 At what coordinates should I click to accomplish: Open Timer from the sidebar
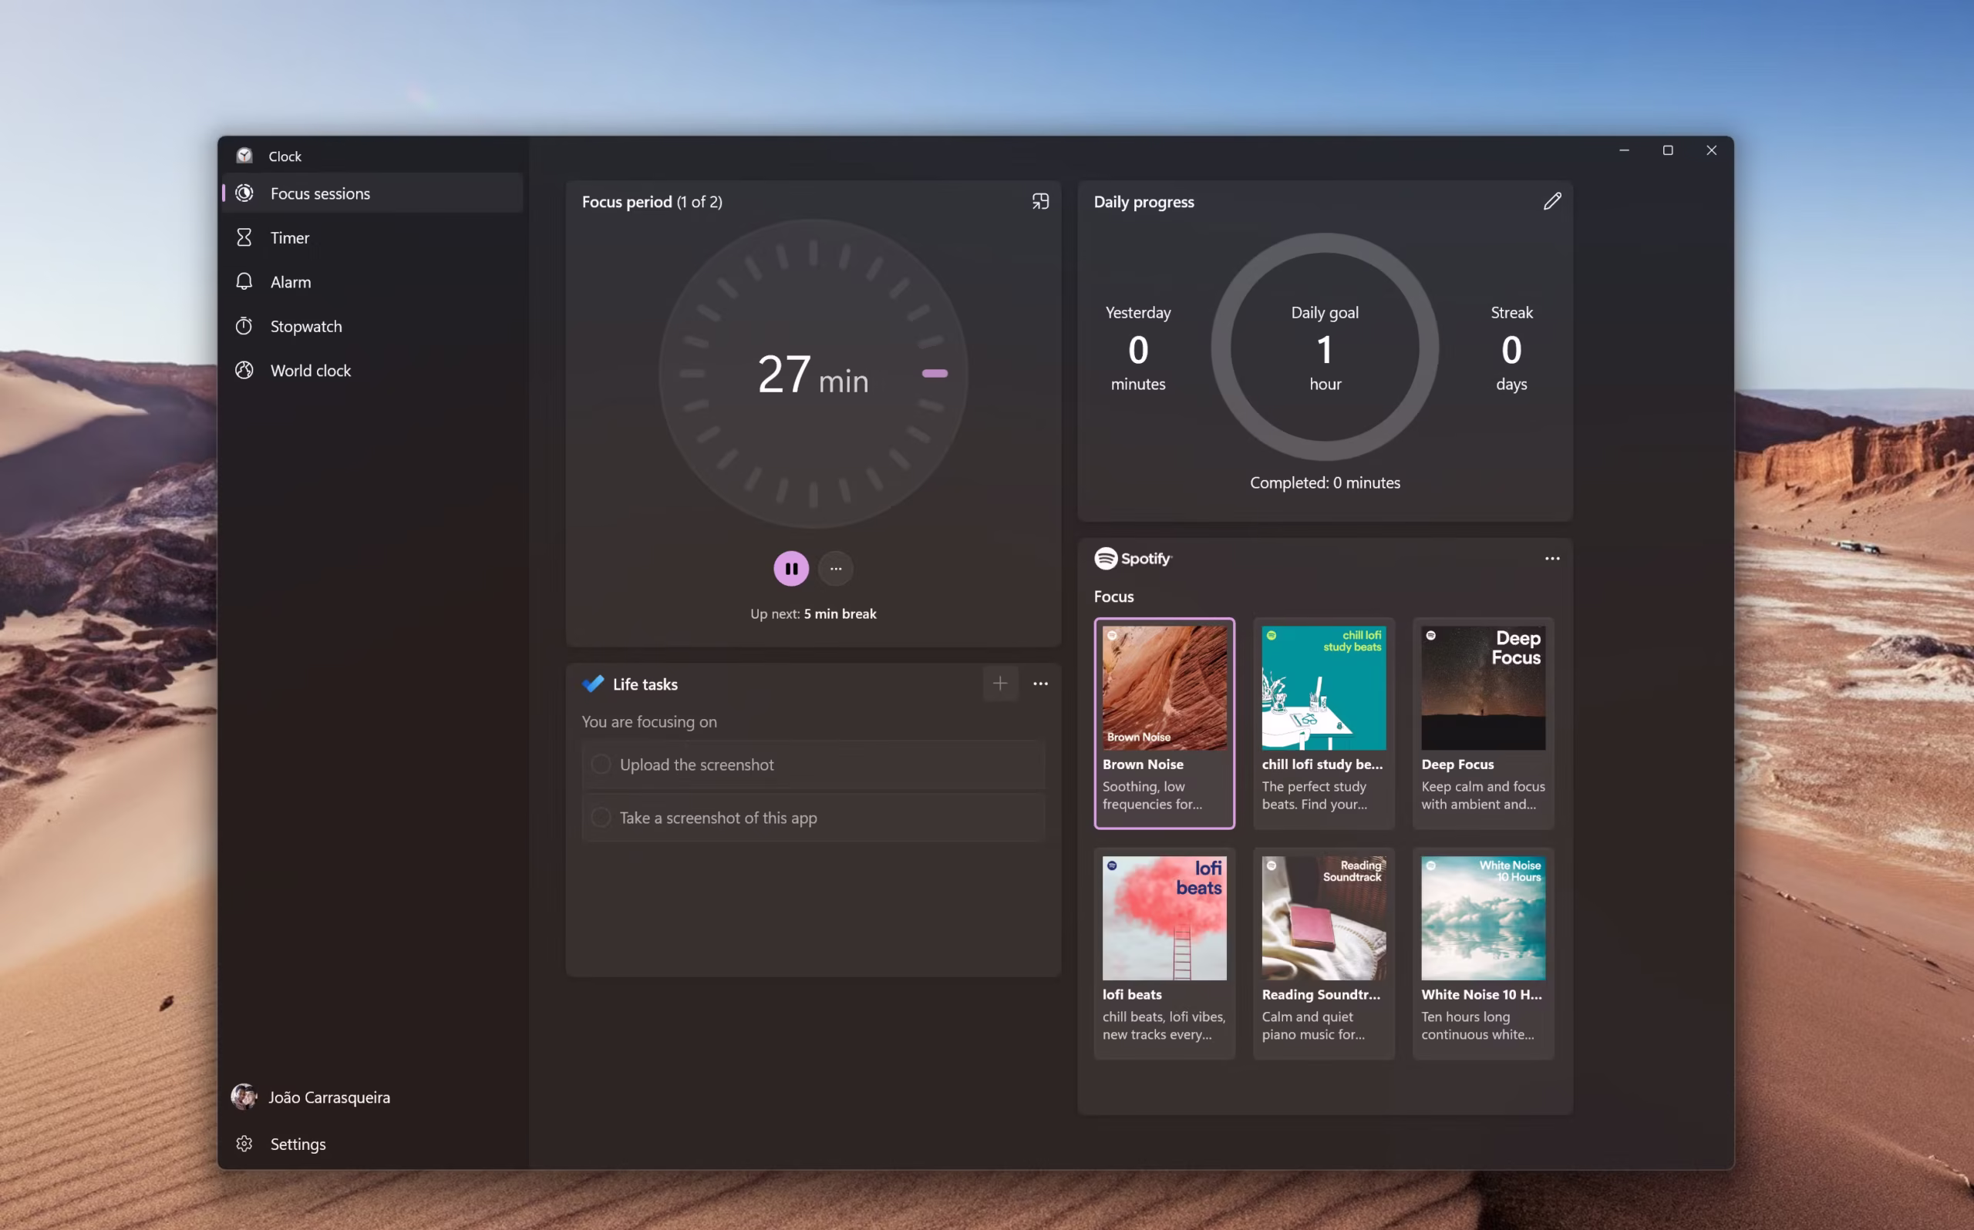[x=290, y=237]
